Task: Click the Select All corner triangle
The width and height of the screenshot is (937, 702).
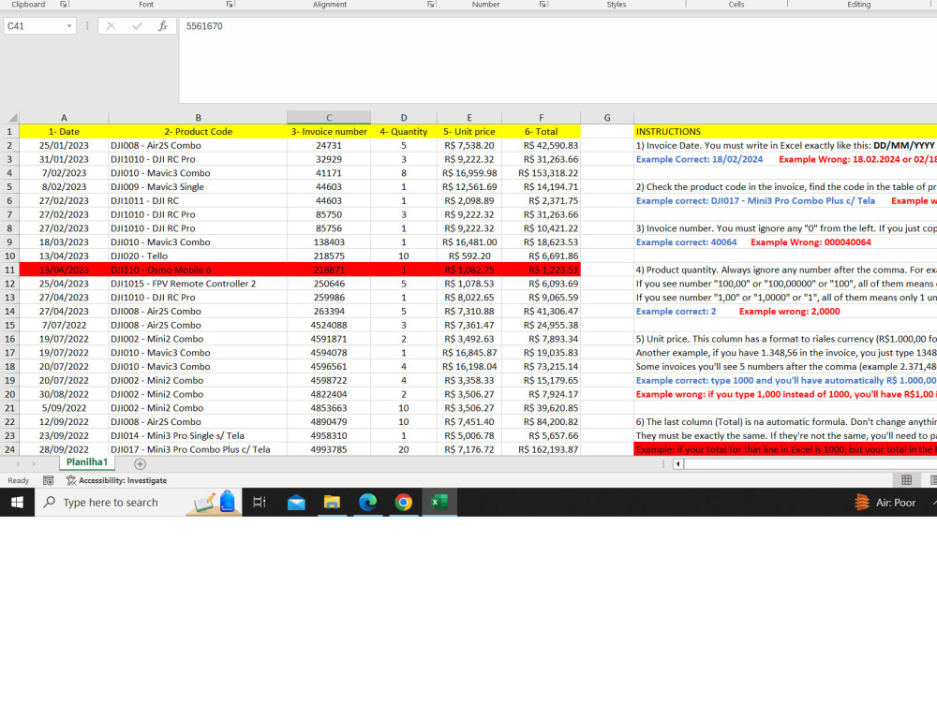Action: click(x=10, y=118)
